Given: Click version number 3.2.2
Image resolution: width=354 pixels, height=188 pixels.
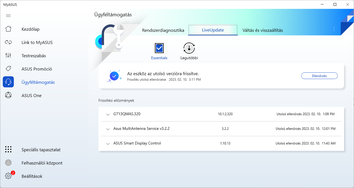Looking at the screenshot, I should (x=225, y=129).
